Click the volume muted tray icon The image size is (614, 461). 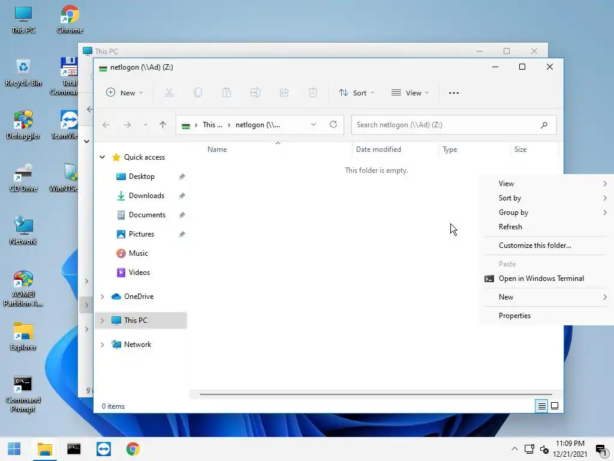(544, 449)
